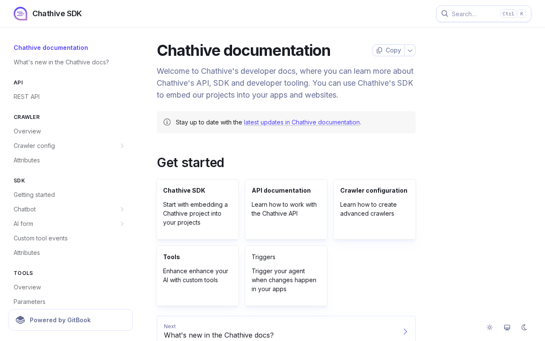Open the Tools card
Screen dimensions: 545x341
click(x=198, y=276)
